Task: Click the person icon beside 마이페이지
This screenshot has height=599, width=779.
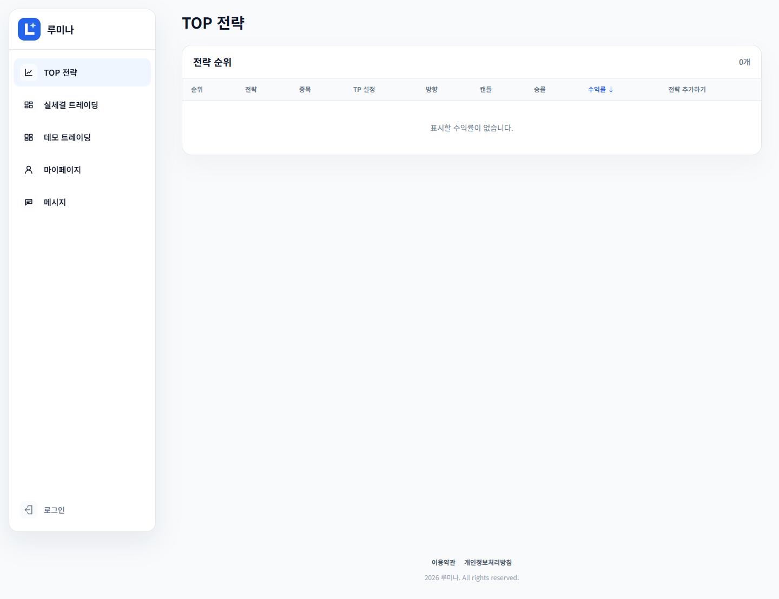Action: point(29,170)
